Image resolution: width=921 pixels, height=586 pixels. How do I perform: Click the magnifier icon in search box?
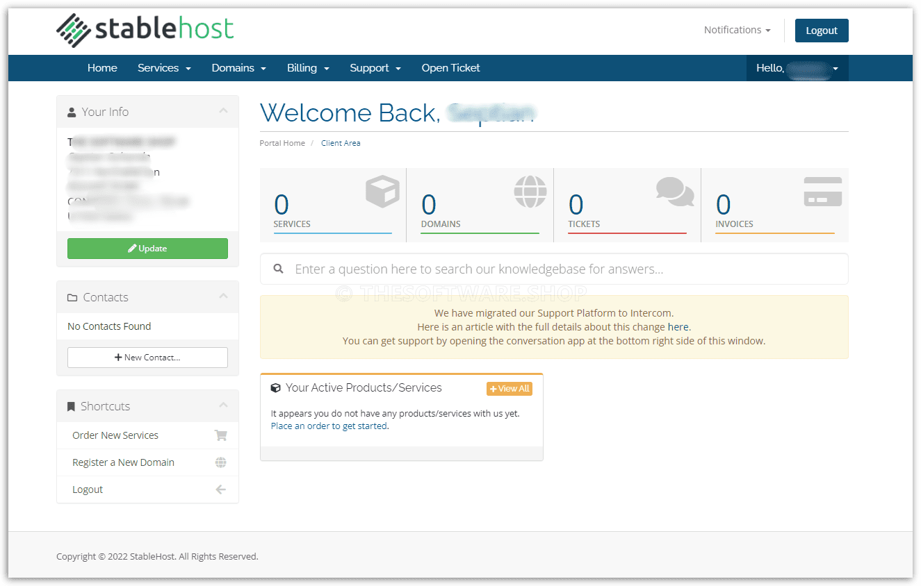[x=278, y=269]
